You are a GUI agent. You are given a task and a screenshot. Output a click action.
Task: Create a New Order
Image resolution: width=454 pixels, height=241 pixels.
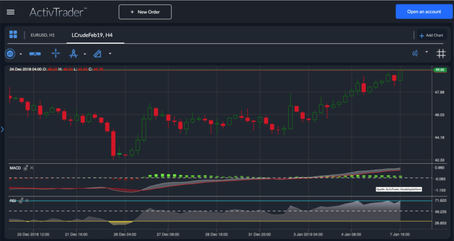click(x=145, y=12)
